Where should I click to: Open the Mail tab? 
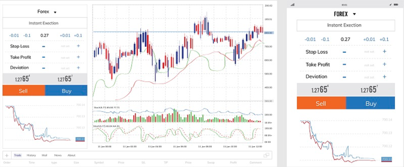[x=44, y=156]
